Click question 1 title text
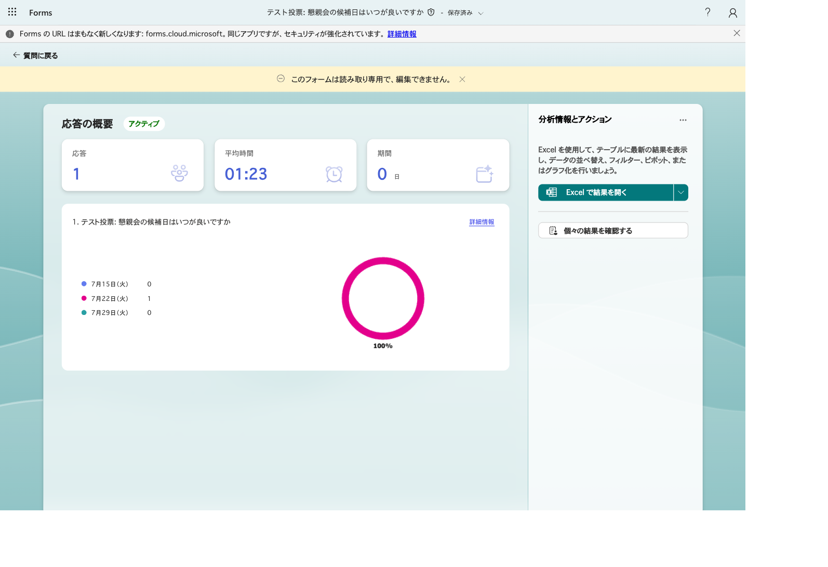This screenshot has width=828, height=567. click(x=151, y=222)
